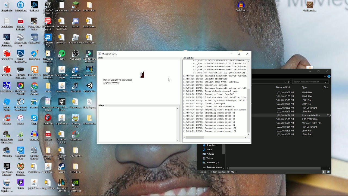This screenshot has height=196, width=348.
Task: Select the Skype desktop icon
Action: click(x=34, y=120)
